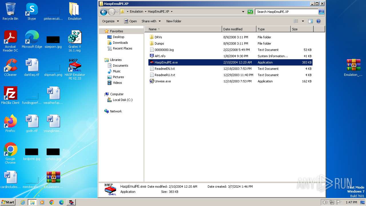Select godn.rtf desktop document

pyautogui.click(x=32, y=124)
